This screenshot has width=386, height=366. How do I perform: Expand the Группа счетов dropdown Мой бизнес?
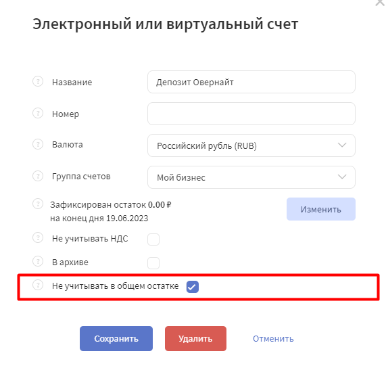tap(251, 177)
